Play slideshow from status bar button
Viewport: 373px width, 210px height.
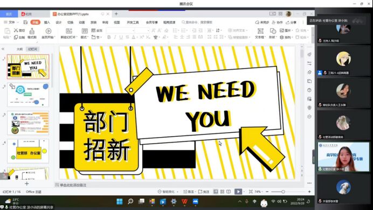[238, 192]
